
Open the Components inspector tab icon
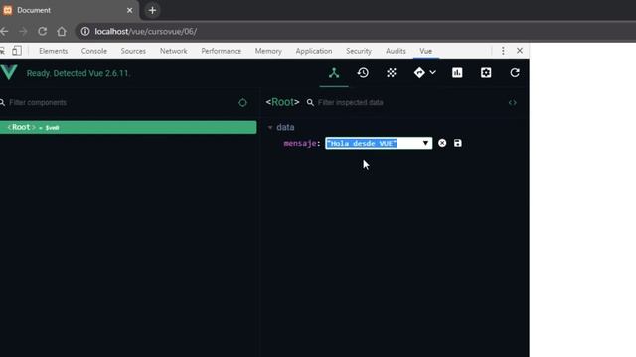[334, 73]
